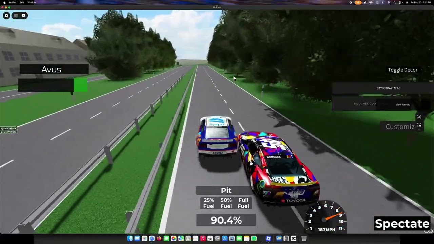434x244 pixels.
Task: Select the green color swatch under Avus
Action: click(x=80, y=85)
